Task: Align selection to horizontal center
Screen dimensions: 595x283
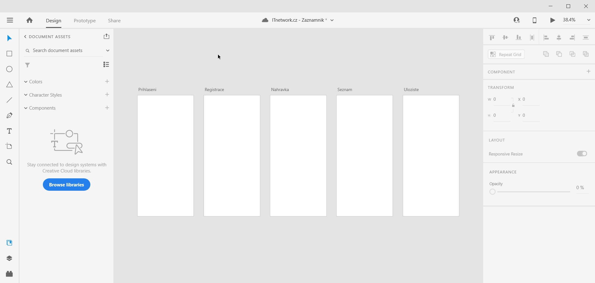Action: [558, 37]
